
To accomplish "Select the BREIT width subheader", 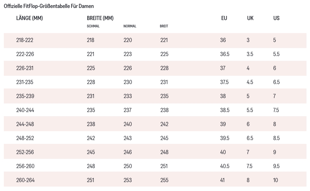I will pos(164,26).
